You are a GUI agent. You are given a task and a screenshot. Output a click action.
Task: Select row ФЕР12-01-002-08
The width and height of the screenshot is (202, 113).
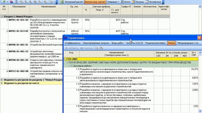31,74
